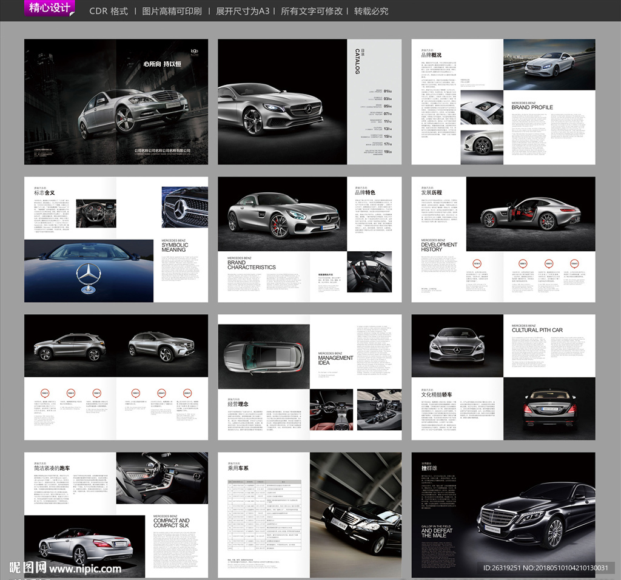Click the '心所向 持以恒' cover slogan
This screenshot has height=580, width=621.
point(162,64)
